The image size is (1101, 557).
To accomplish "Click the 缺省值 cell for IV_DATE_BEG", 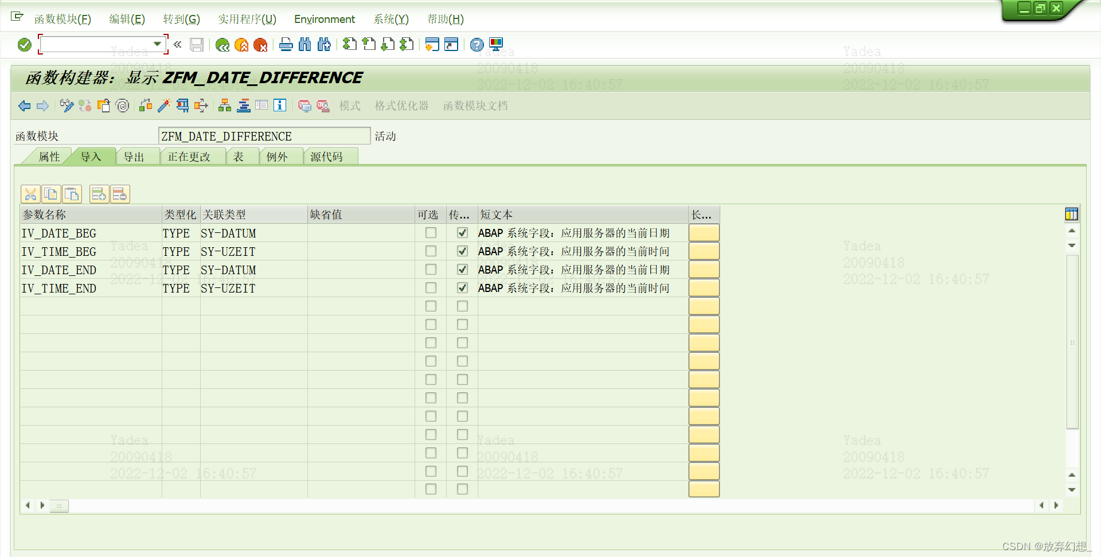I will pyautogui.click(x=361, y=233).
